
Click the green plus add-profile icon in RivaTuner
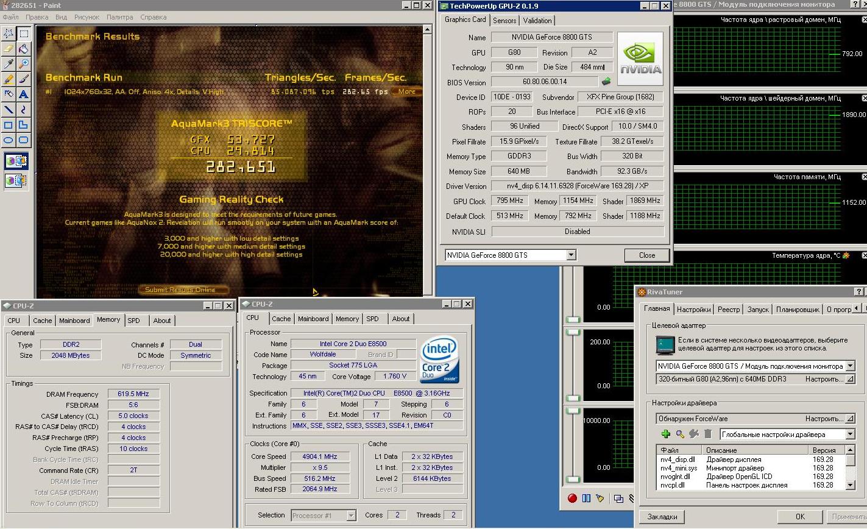(666, 434)
